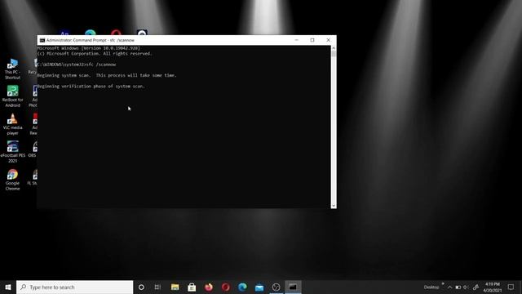Open Cortana from the taskbar circle icon
The image size is (522, 294).
(141, 287)
